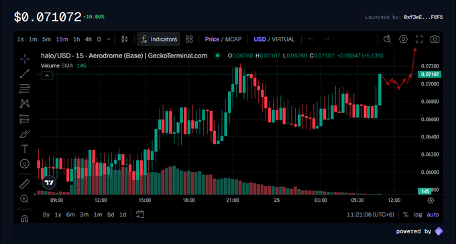Click the volume value label 145
The image size is (456, 244).
pyautogui.click(x=425, y=191)
